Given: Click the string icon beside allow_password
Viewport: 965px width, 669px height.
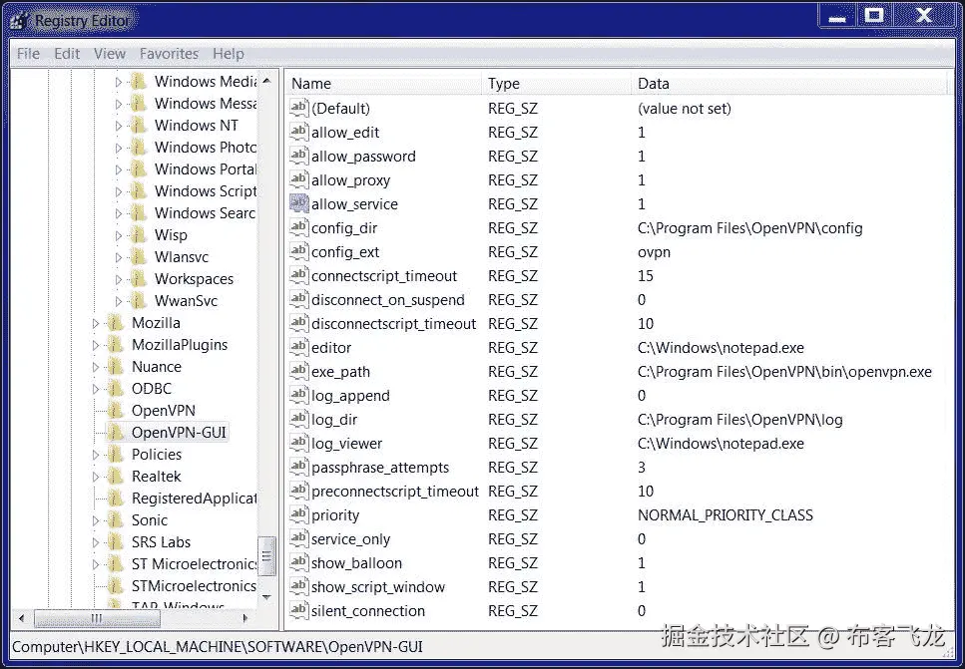Looking at the screenshot, I should (x=299, y=156).
